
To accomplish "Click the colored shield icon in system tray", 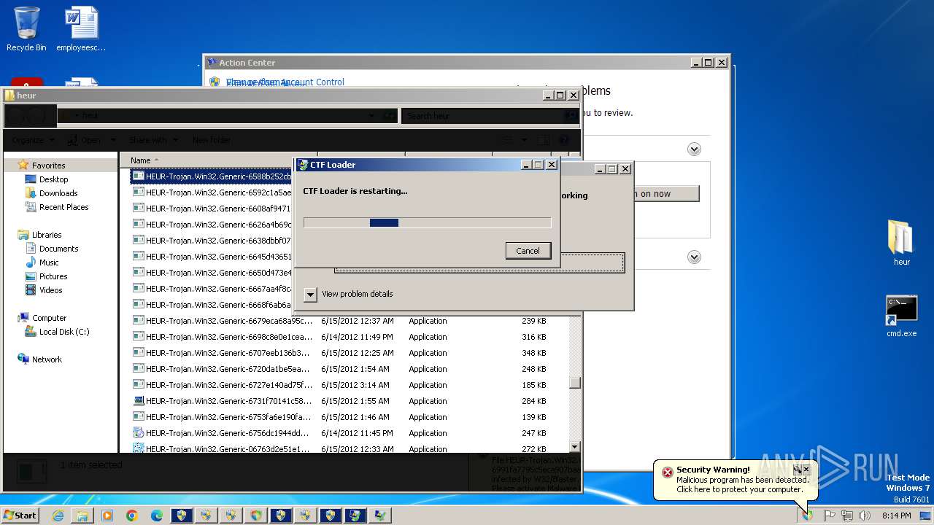I will (x=808, y=516).
